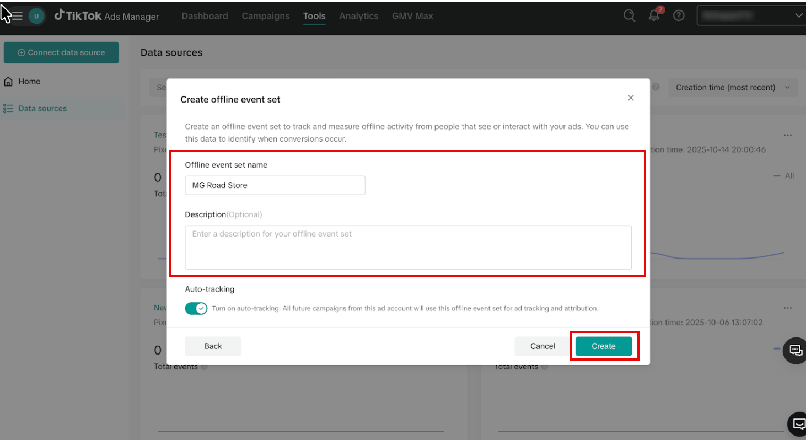Screen dimensions: 806x440
Task: Click Connect data source button
Action: pos(61,52)
